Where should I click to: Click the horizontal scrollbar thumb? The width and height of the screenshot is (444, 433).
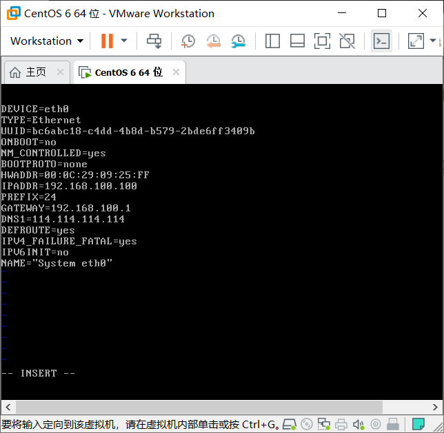click(199, 408)
